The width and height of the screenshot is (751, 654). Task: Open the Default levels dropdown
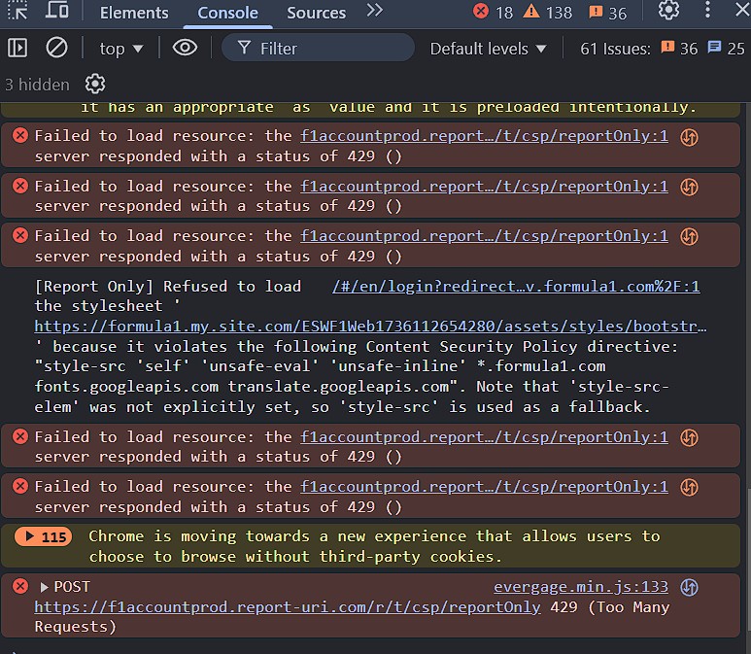488,49
